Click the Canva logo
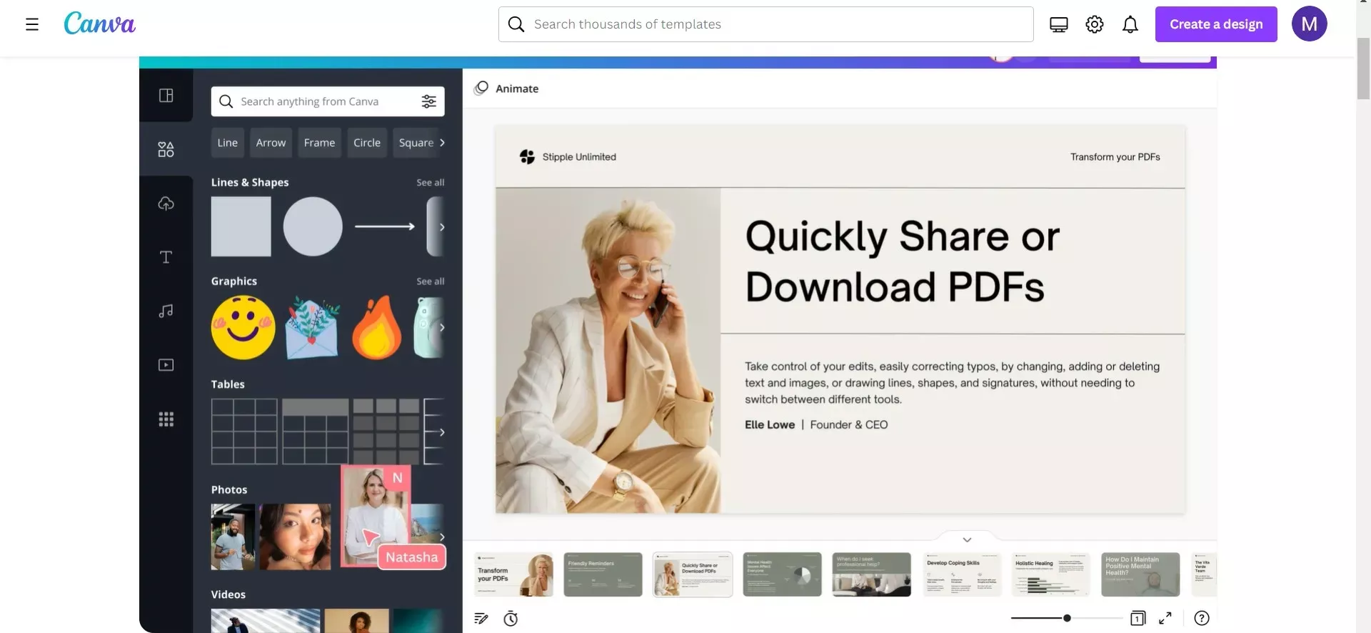Image resolution: width=1371 pixels, height=633 pixels. 99,24
